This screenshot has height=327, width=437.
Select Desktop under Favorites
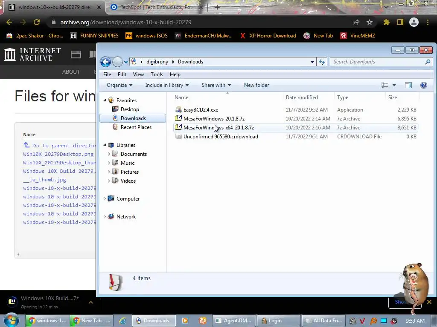pos(130,109)
